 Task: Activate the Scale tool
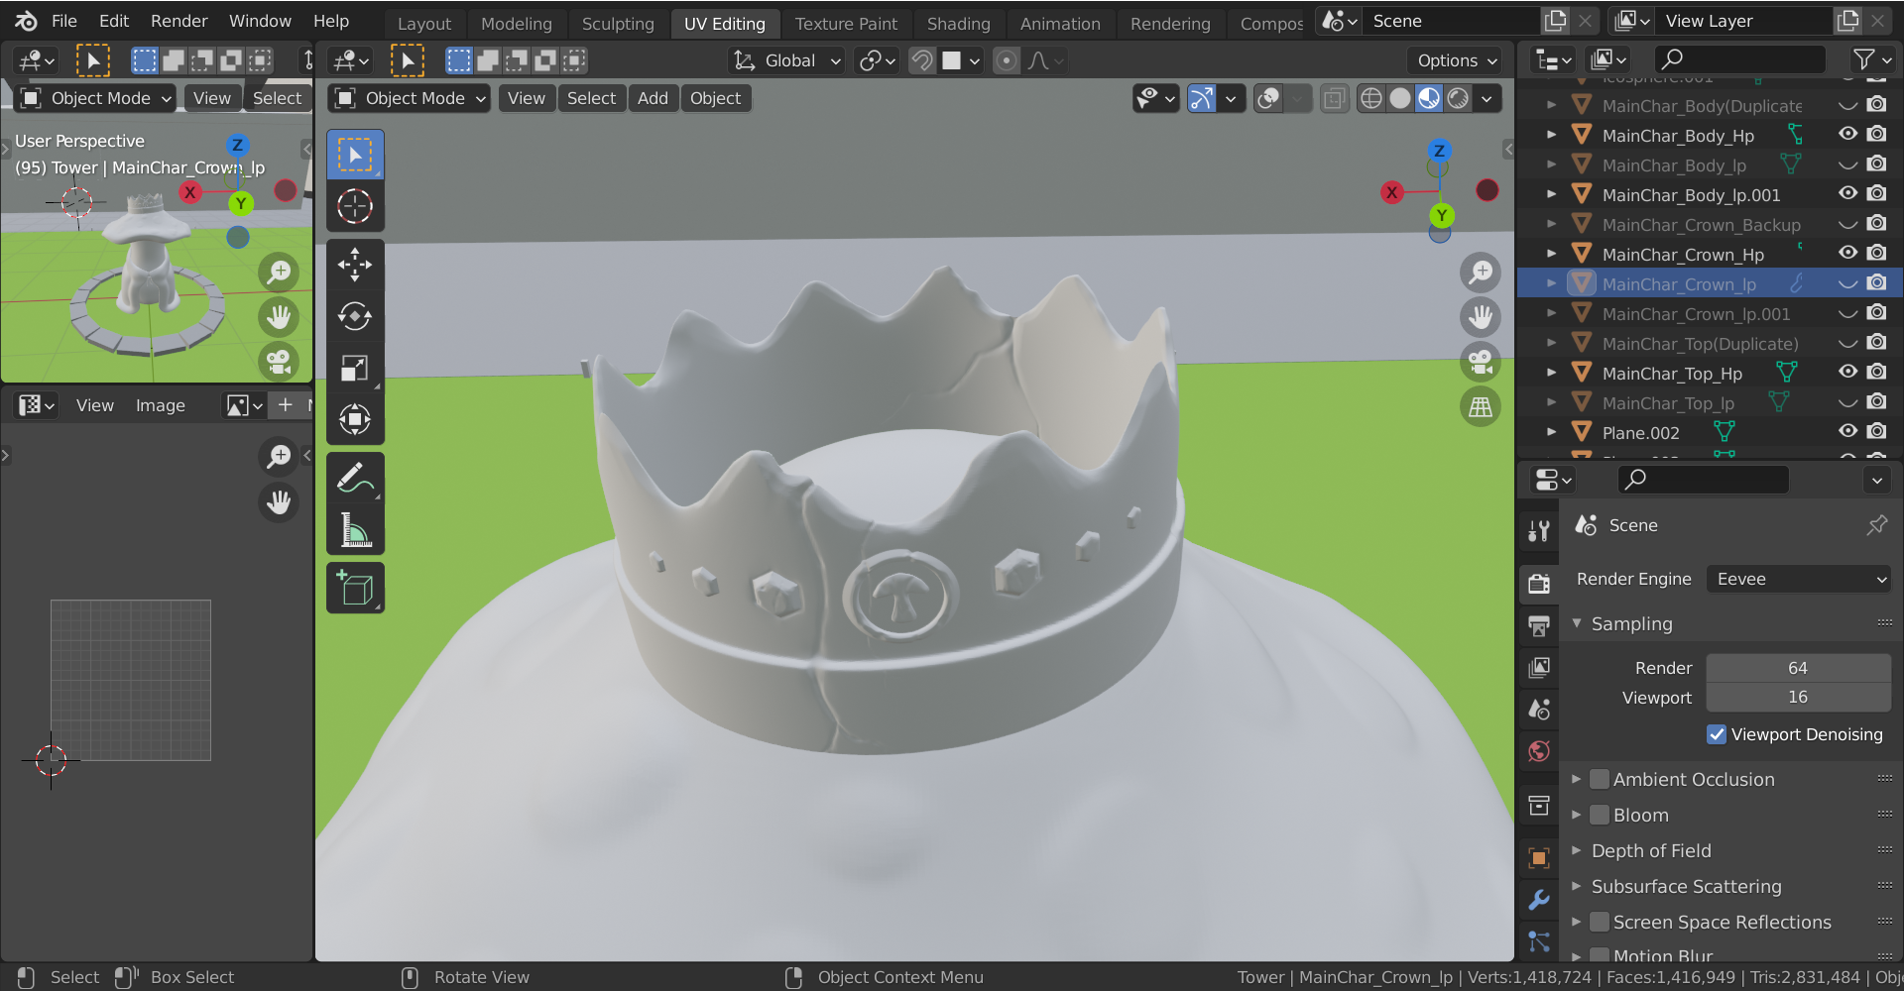tap(355, 368)
